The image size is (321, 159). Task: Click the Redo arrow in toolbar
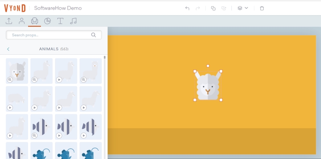pos(198,8)
